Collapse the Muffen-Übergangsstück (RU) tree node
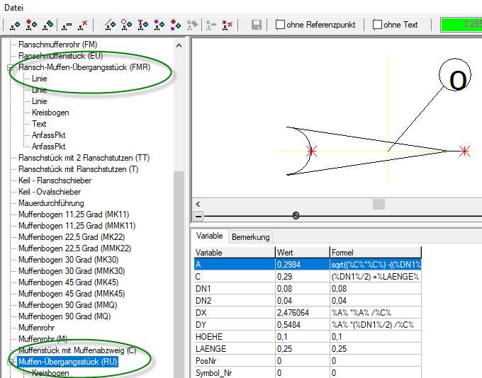Viewport: 482px width, 378px height. 11,362
